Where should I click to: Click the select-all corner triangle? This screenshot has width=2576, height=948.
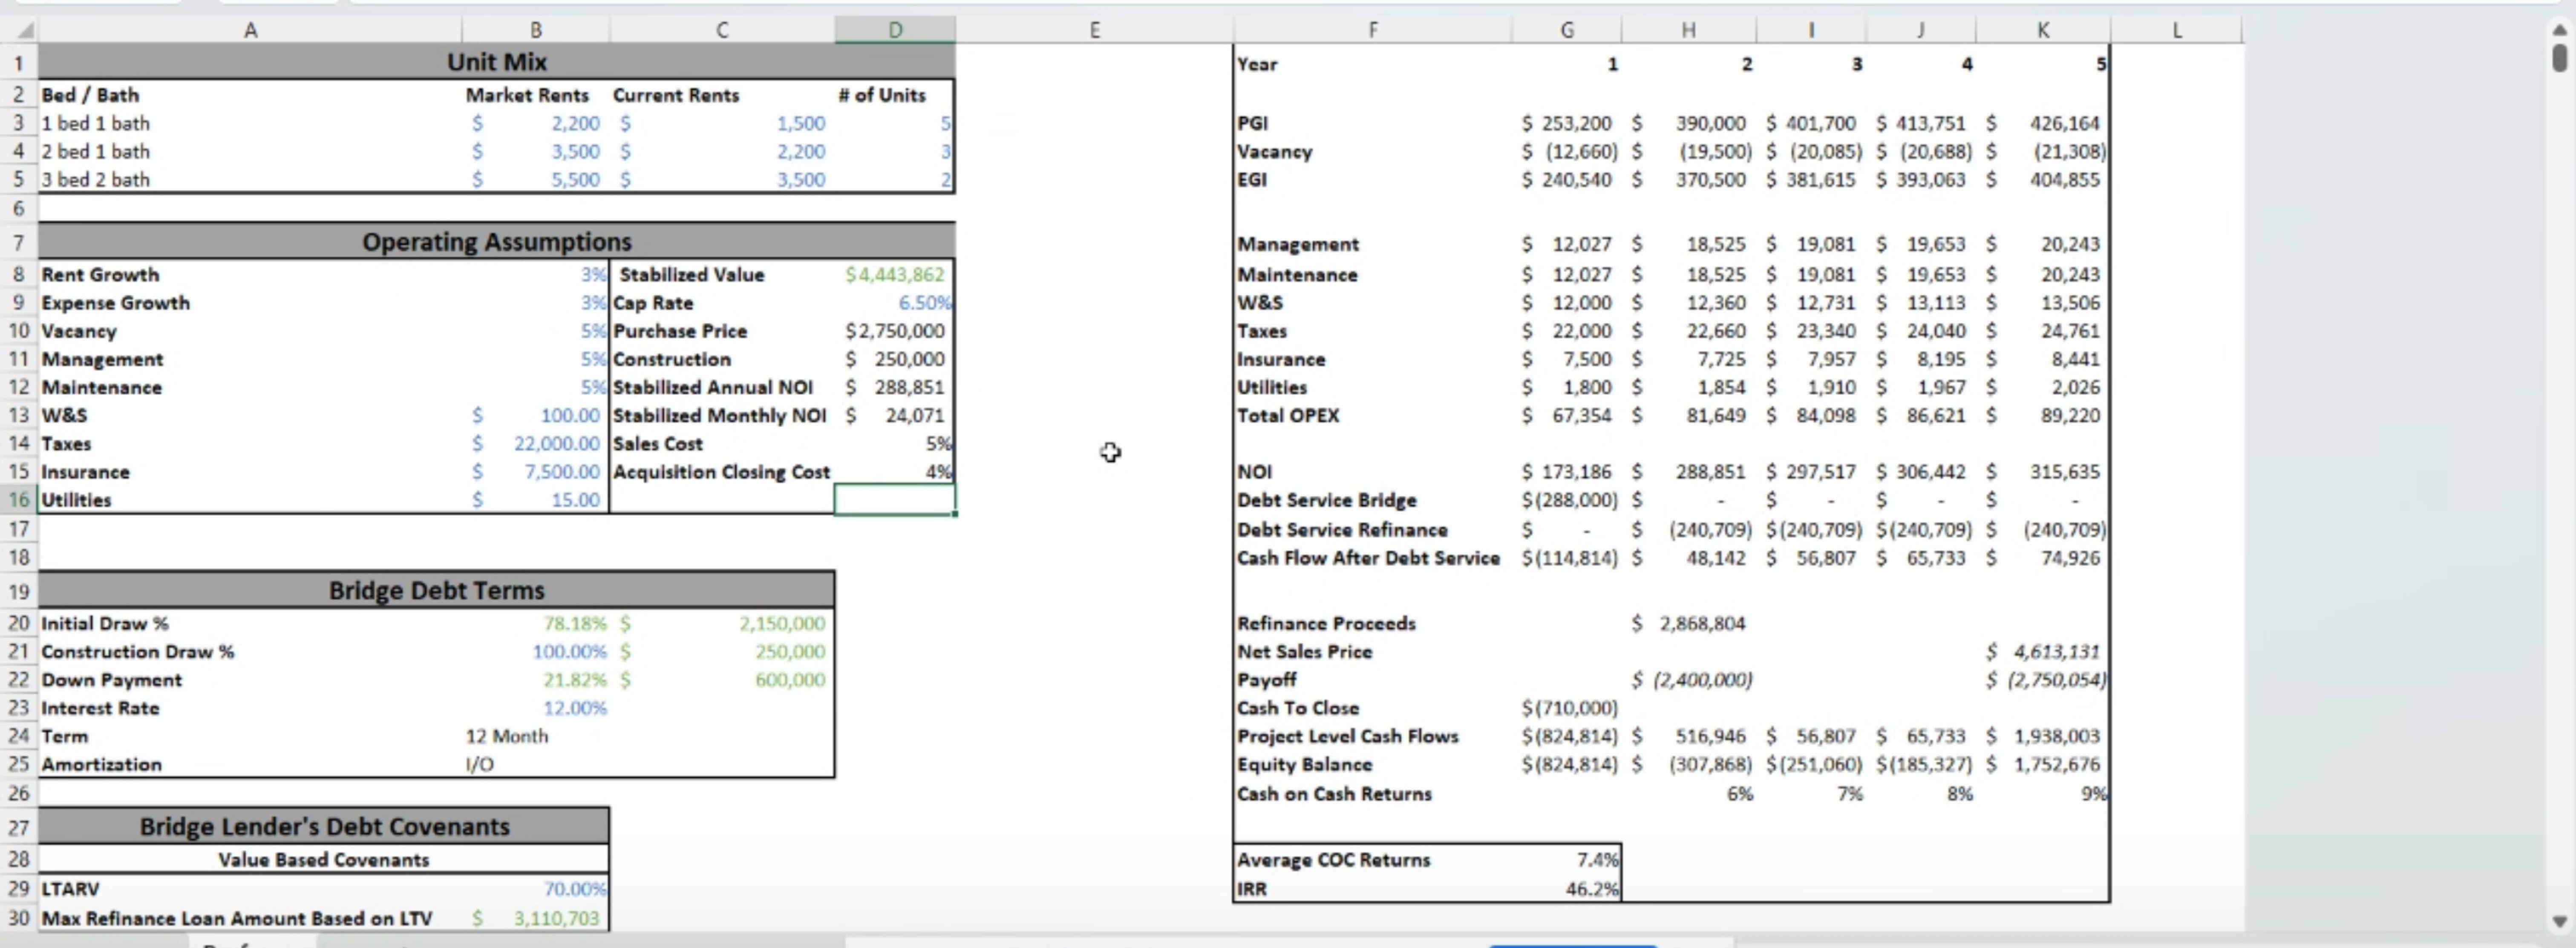(x=25, y=31)
